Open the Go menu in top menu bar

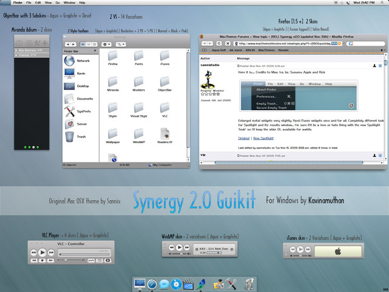(x=58, y=2)
